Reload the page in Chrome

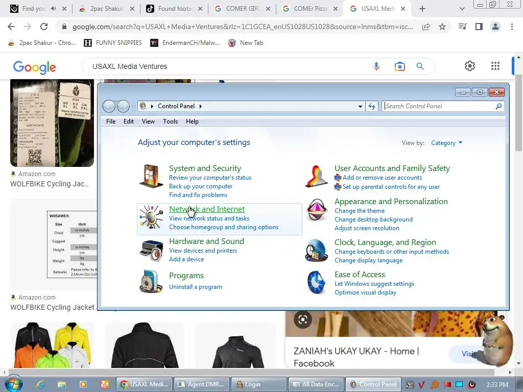(44, 27)
